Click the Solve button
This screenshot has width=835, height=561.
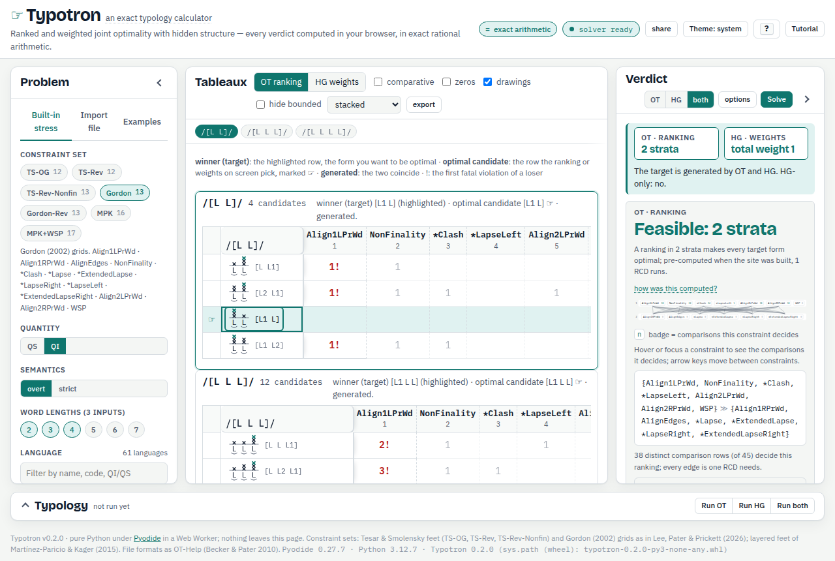tap(776, 99)
